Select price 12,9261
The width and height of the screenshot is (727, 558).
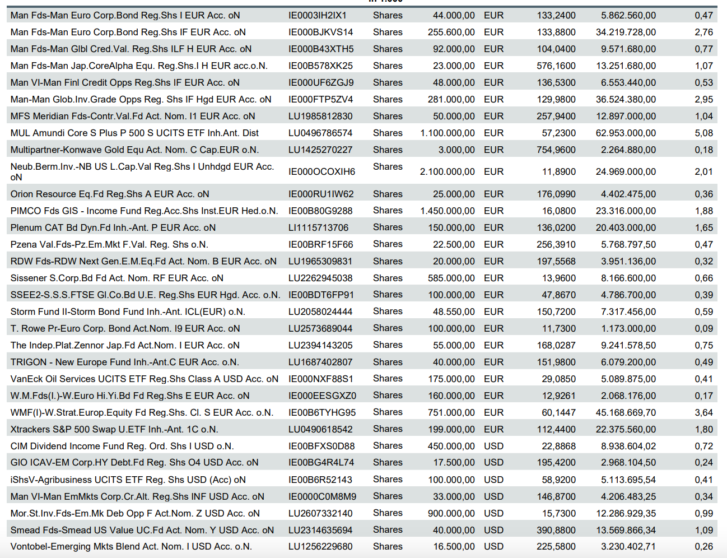[x=558, y=396]
